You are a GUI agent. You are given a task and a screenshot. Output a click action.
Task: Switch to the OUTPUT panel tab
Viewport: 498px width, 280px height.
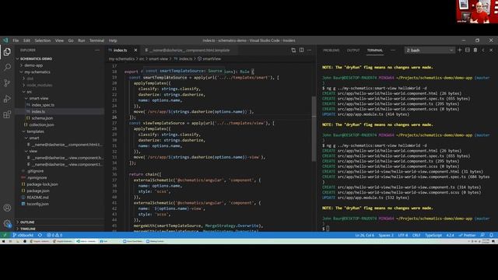click(x=353, y=50)
